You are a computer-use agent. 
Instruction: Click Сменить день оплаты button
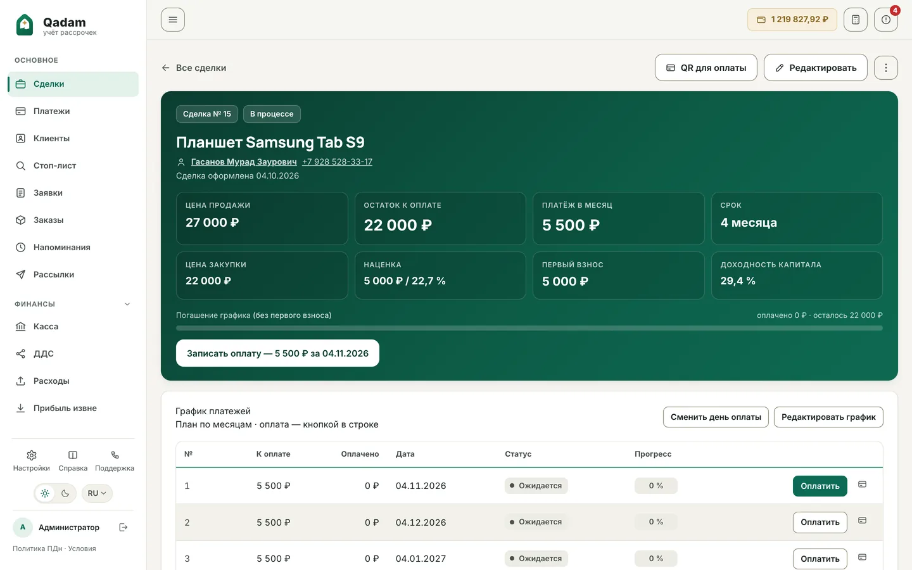coord(716,417)
